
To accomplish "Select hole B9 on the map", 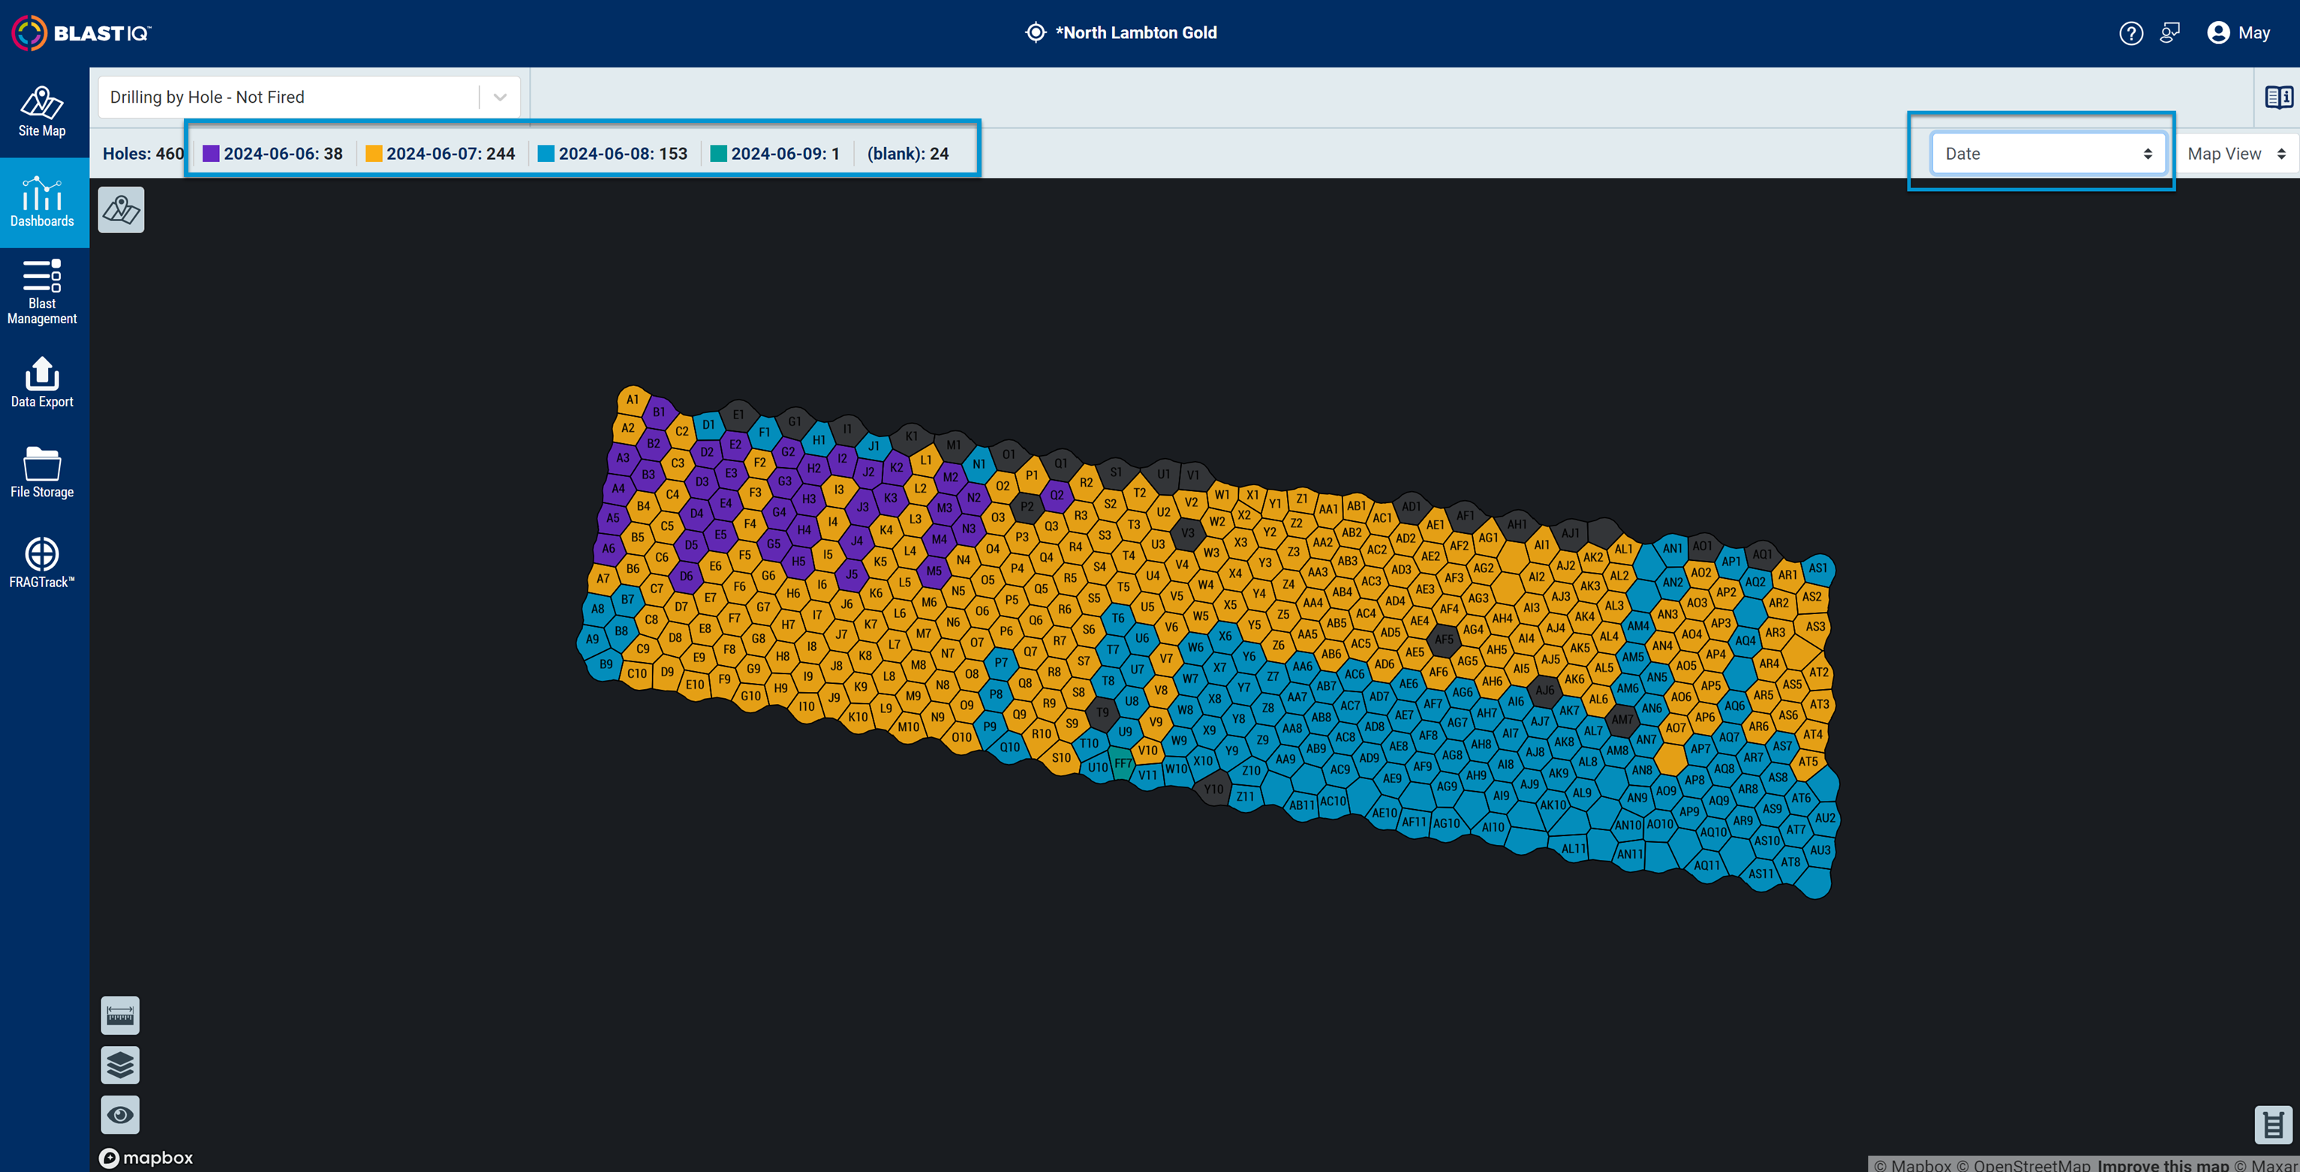I will click(x=606, y=664).
